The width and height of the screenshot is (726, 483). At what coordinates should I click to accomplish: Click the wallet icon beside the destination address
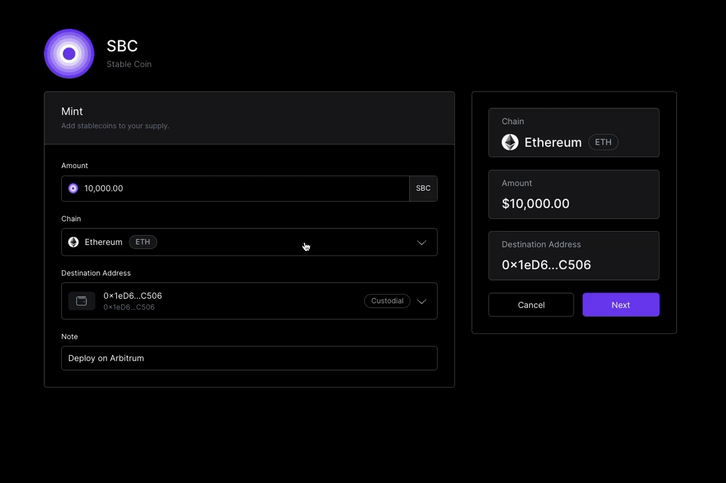[x=82, y=301]
